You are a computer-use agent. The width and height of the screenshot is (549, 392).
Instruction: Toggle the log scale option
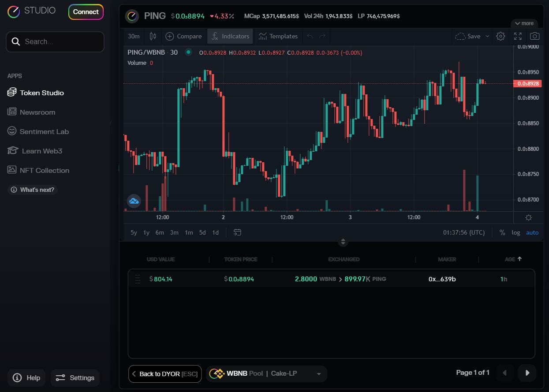[x=515, y=232]
